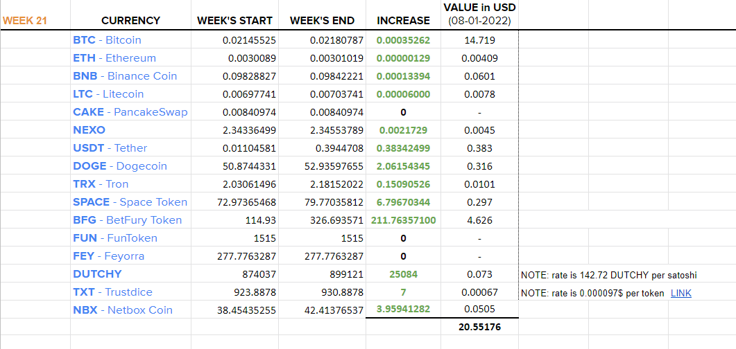Select the CURRENCY column header
The width and height of the screenshot is (736, 349).
point(131,20)
